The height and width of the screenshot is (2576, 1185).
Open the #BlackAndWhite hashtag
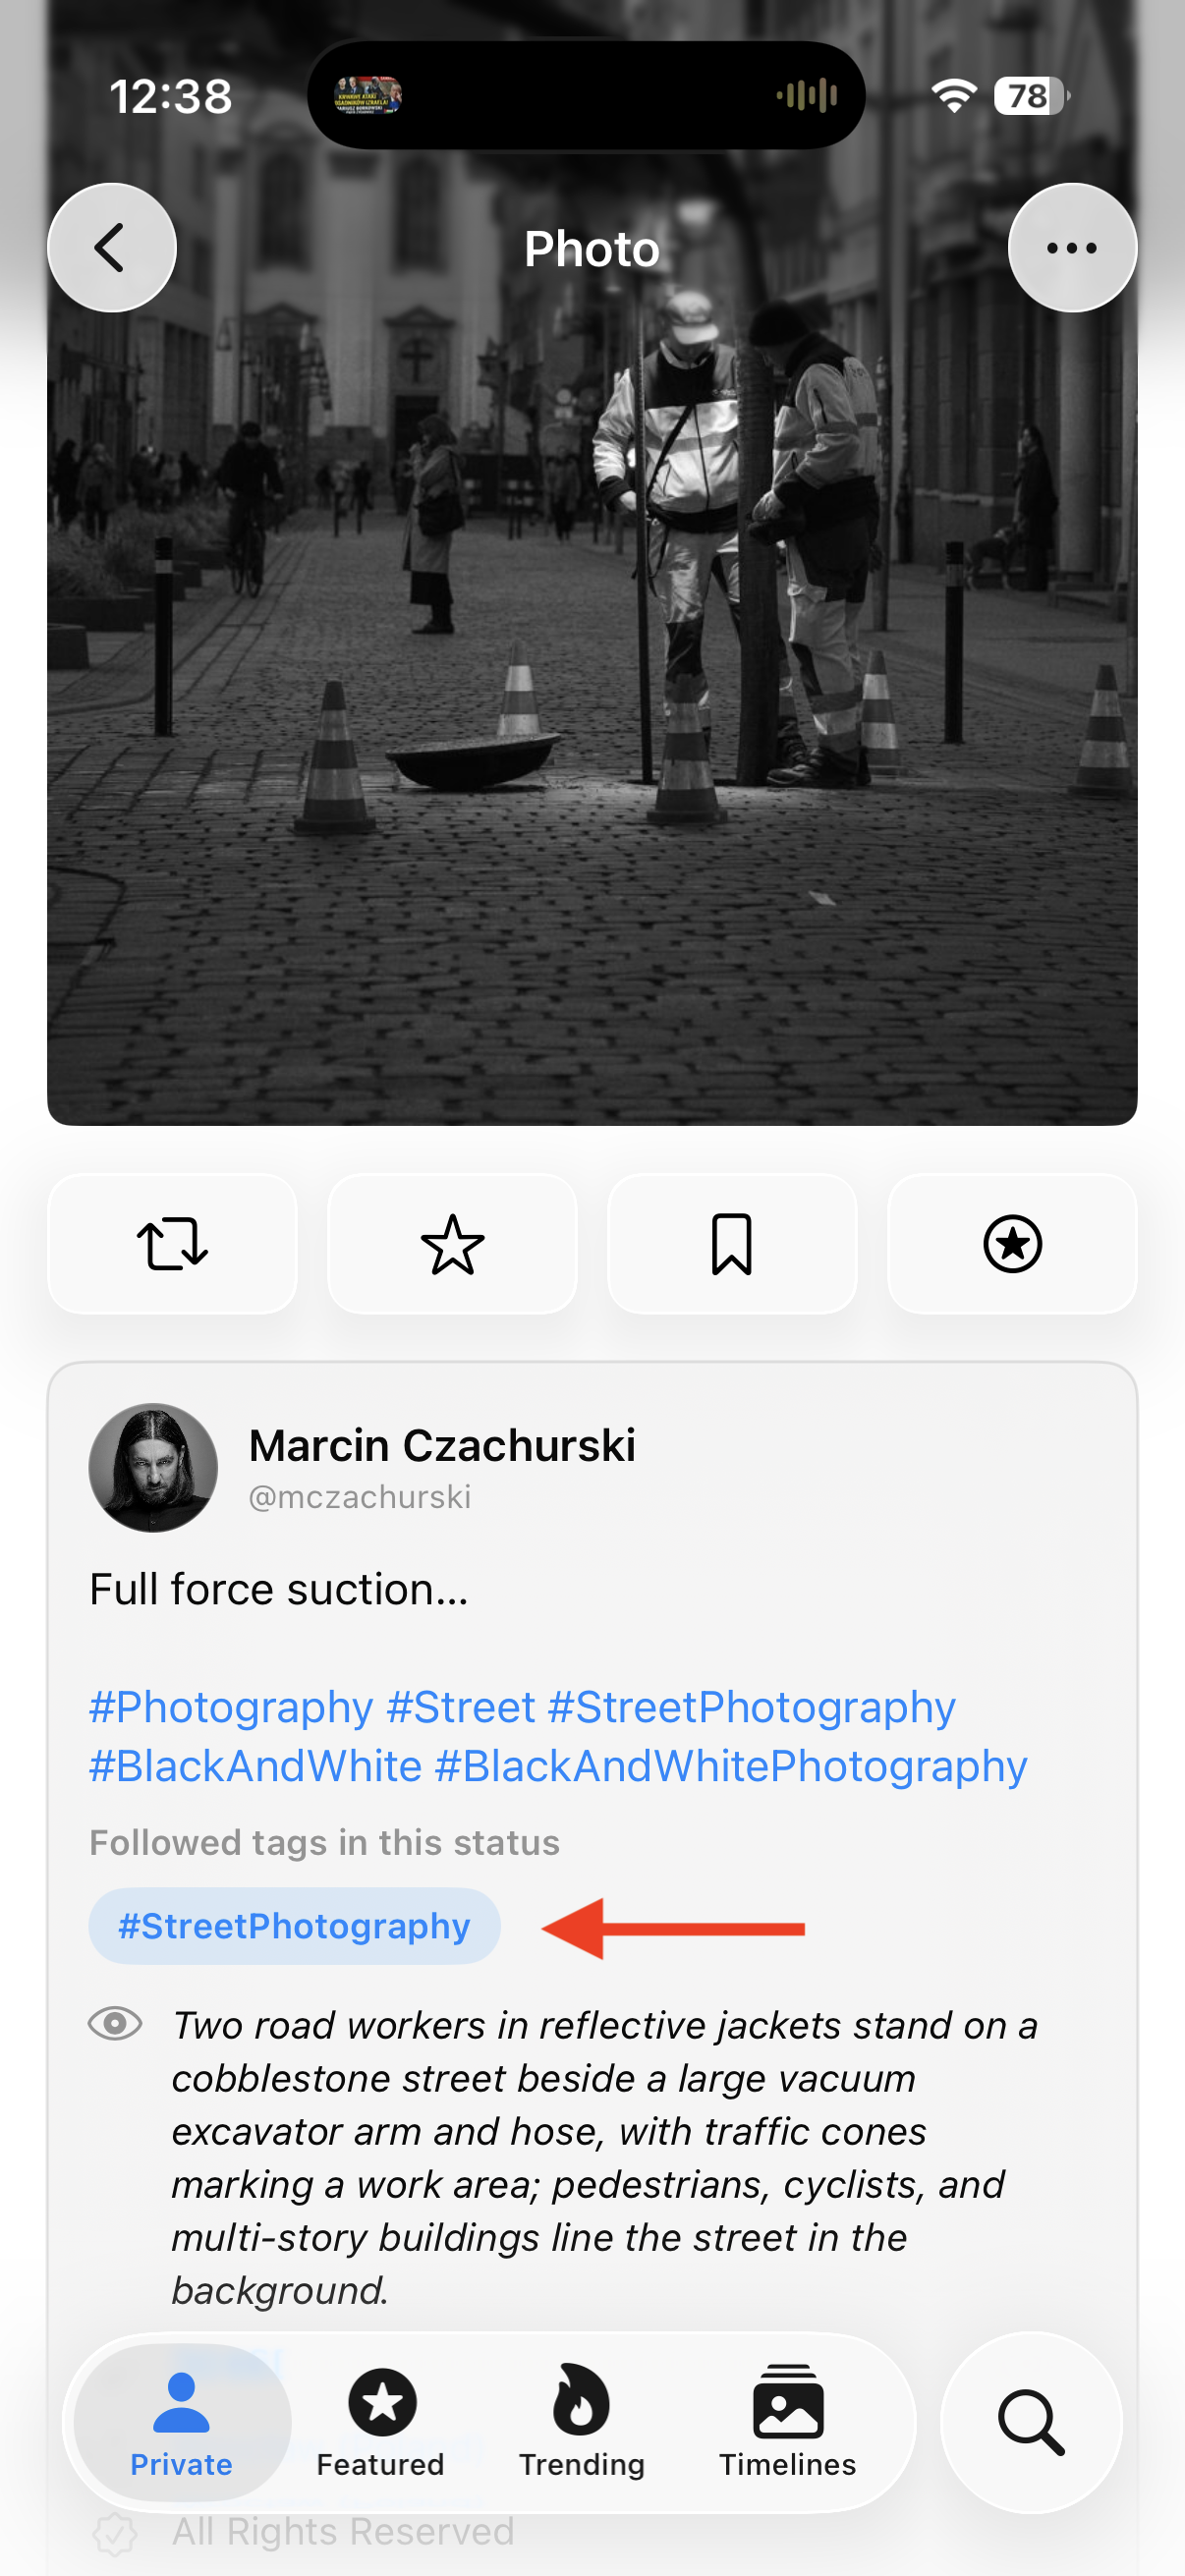click(256, 1766)
